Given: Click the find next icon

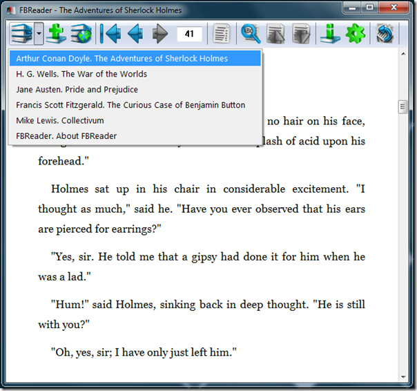Looking at the screenshot, I should 301,34.
